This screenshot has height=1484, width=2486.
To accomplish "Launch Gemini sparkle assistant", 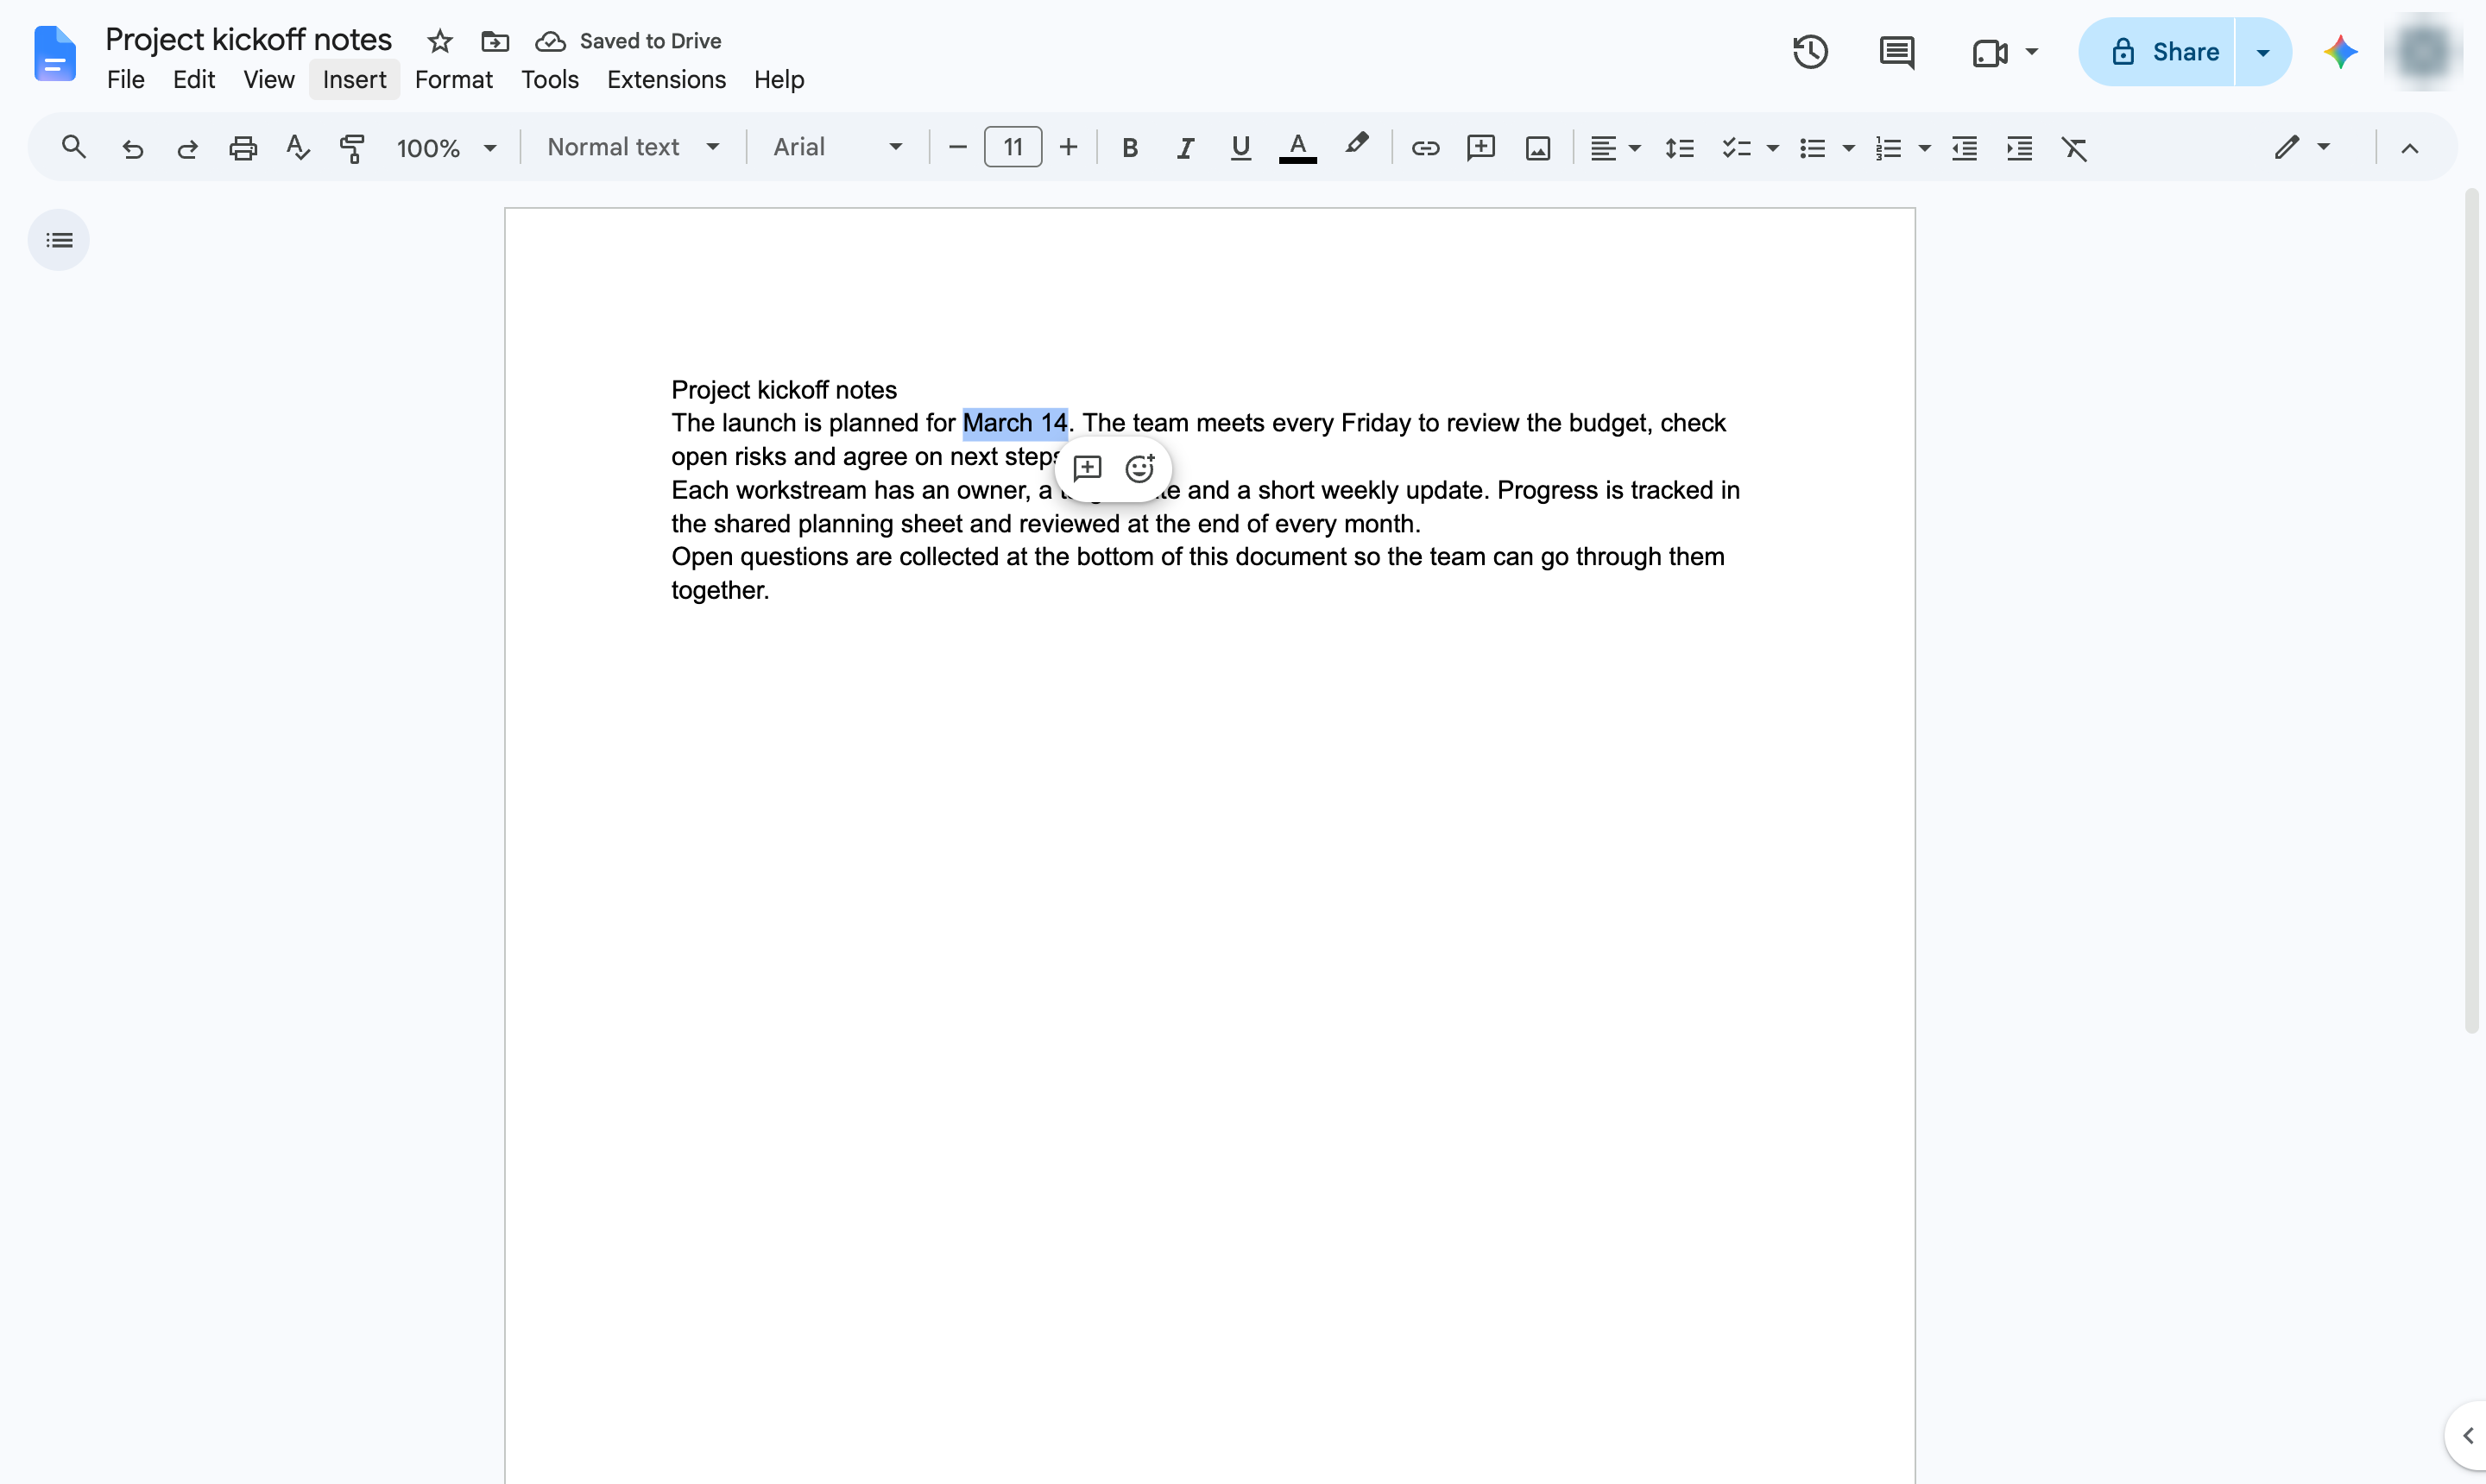I will pos(2340,51).
